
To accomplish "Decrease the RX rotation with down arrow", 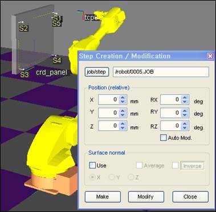I will pos(185,102).
